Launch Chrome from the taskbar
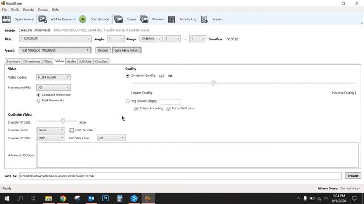 [63, 198]
